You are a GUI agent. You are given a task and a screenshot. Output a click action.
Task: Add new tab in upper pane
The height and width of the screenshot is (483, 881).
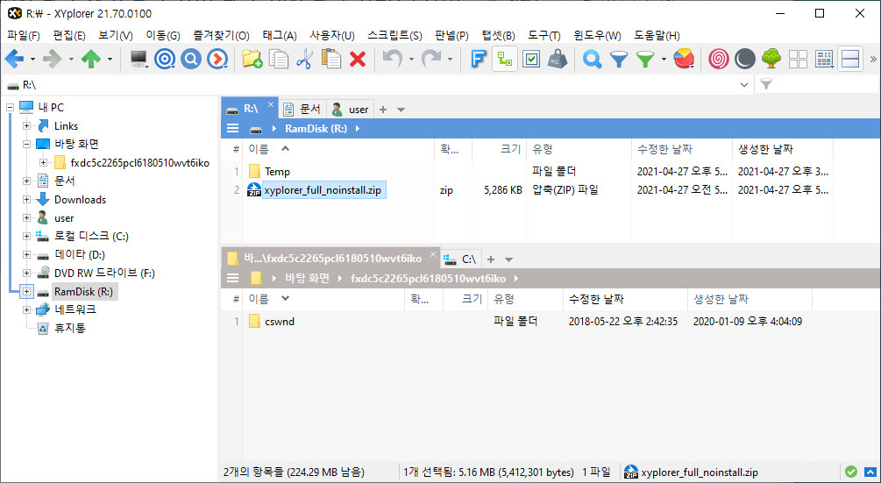point(382,110)
